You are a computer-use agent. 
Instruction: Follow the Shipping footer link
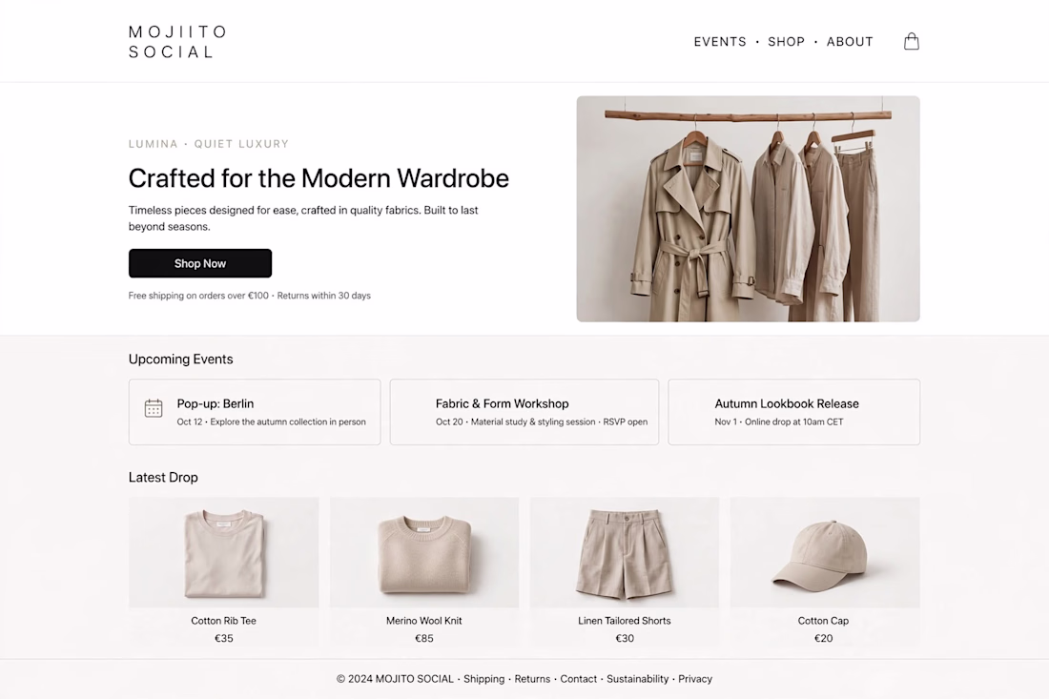click(x=483, y=679)
